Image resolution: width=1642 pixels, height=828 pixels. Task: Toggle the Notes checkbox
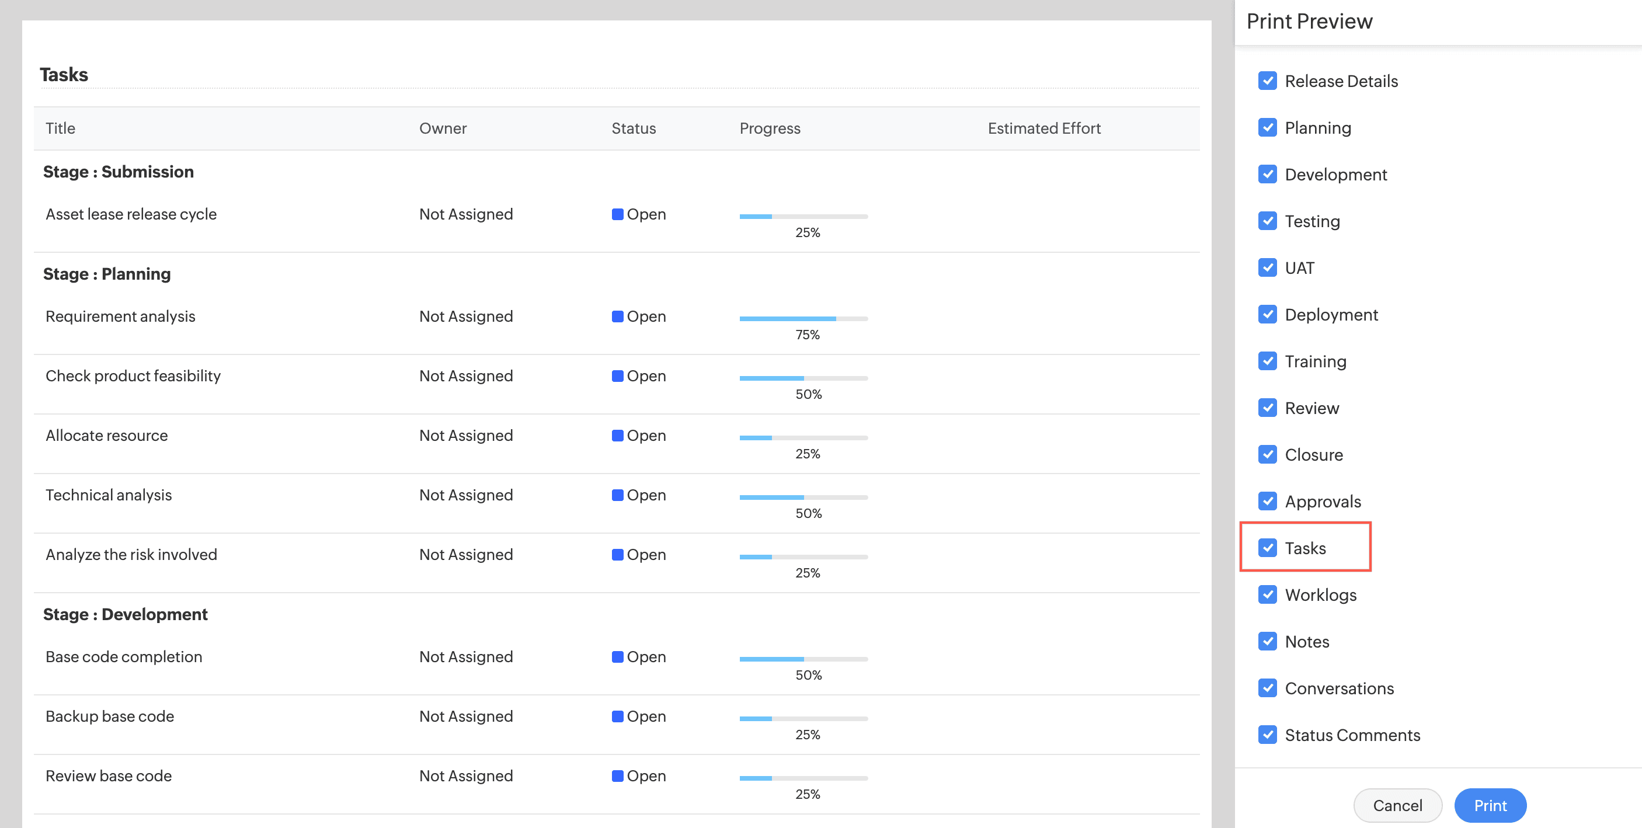click(1267, 641)
